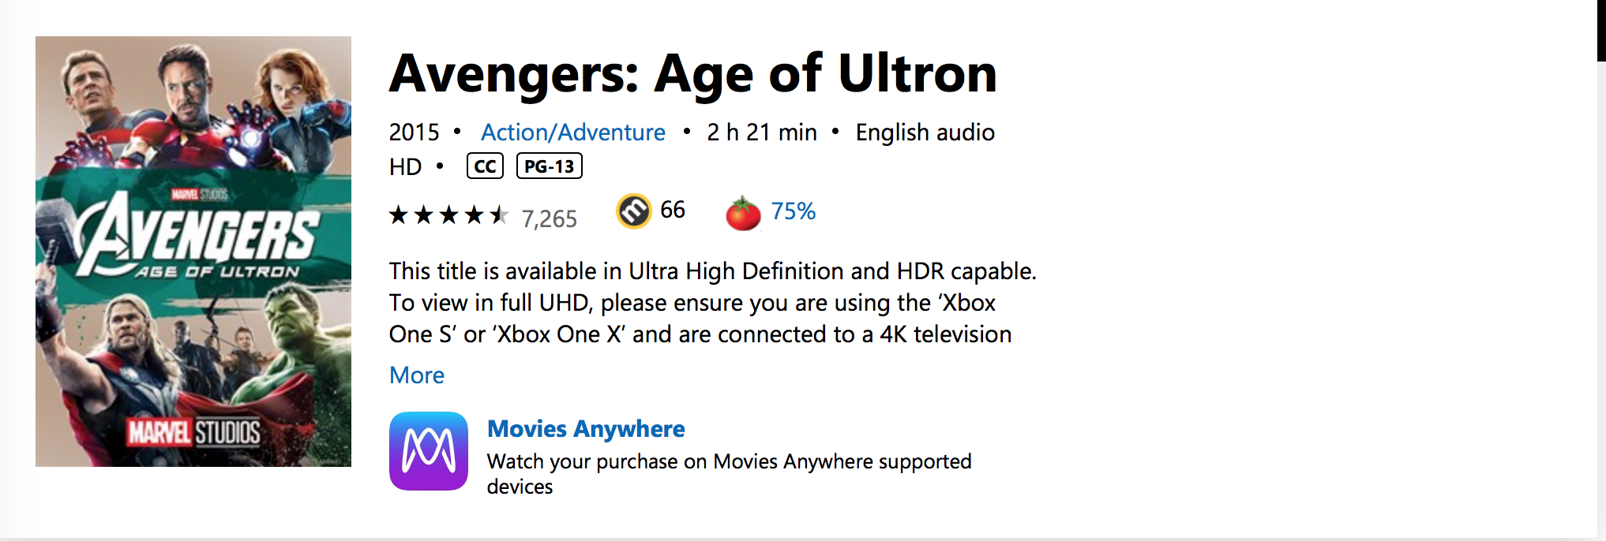This screenshot has height=541, width=1606.
Task: Click the HD quality label
Action: coord(406,166)
